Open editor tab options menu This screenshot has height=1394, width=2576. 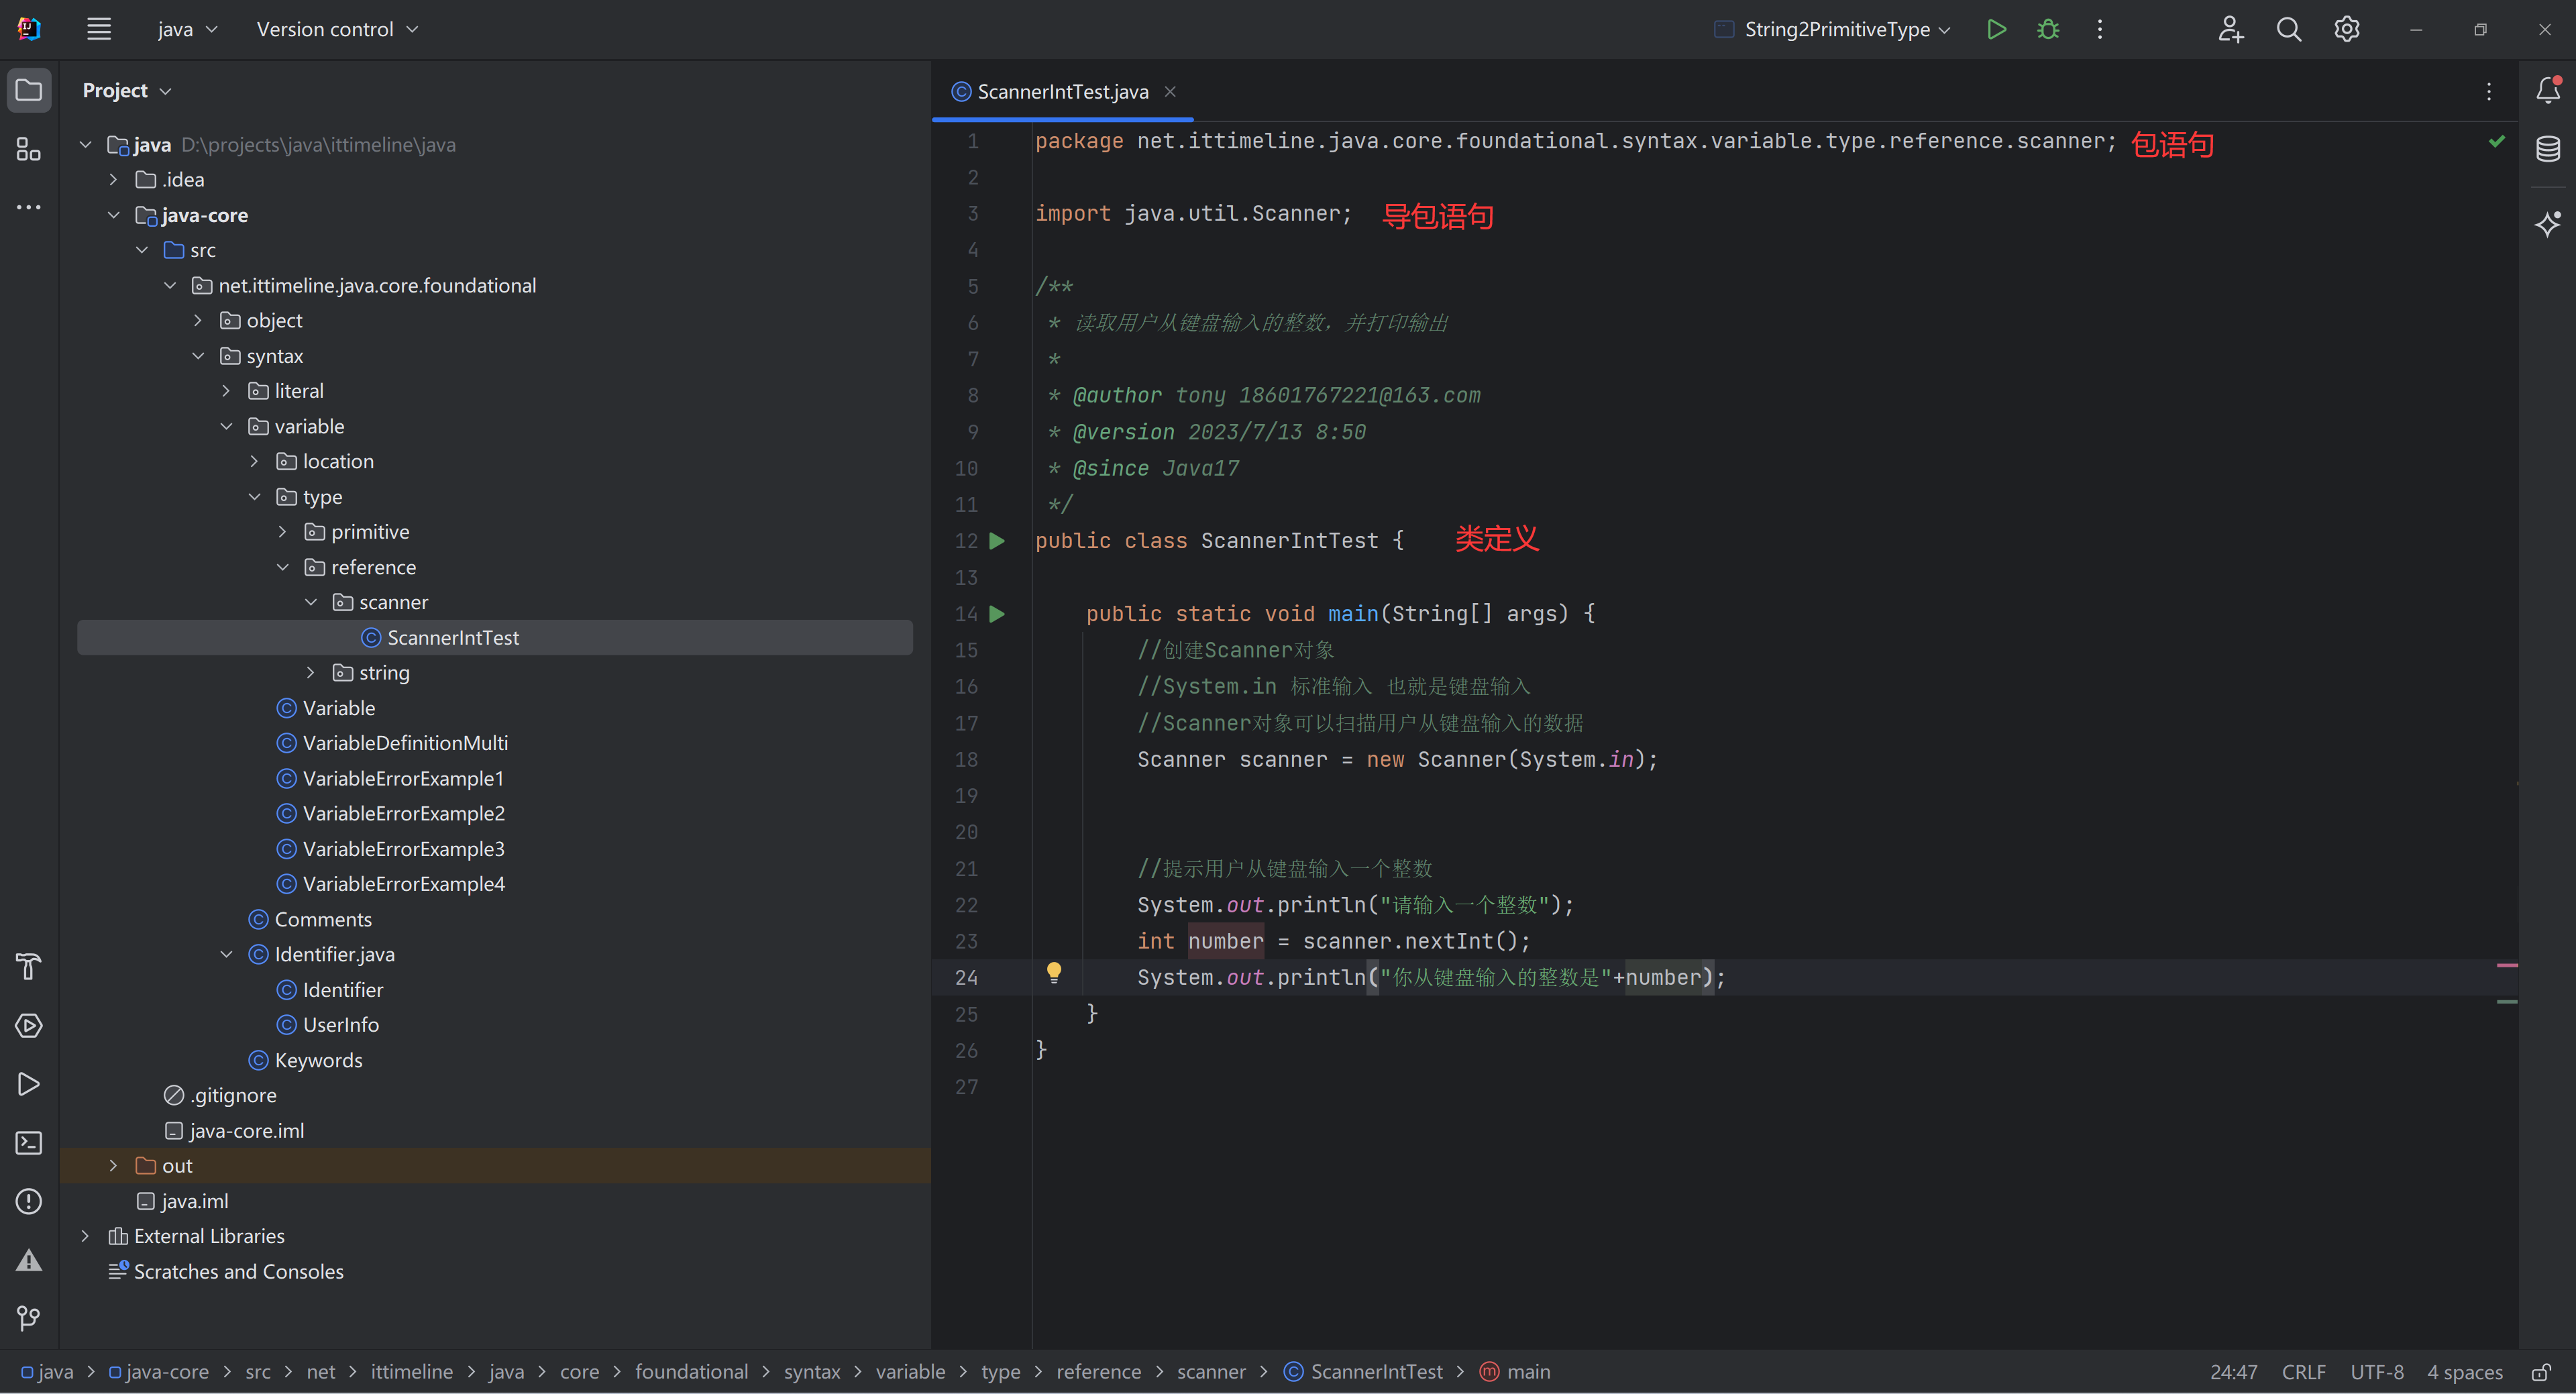click(x=2489, y=91)
